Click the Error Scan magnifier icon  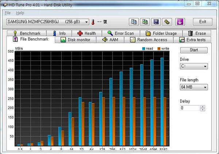tap(110, 33)
